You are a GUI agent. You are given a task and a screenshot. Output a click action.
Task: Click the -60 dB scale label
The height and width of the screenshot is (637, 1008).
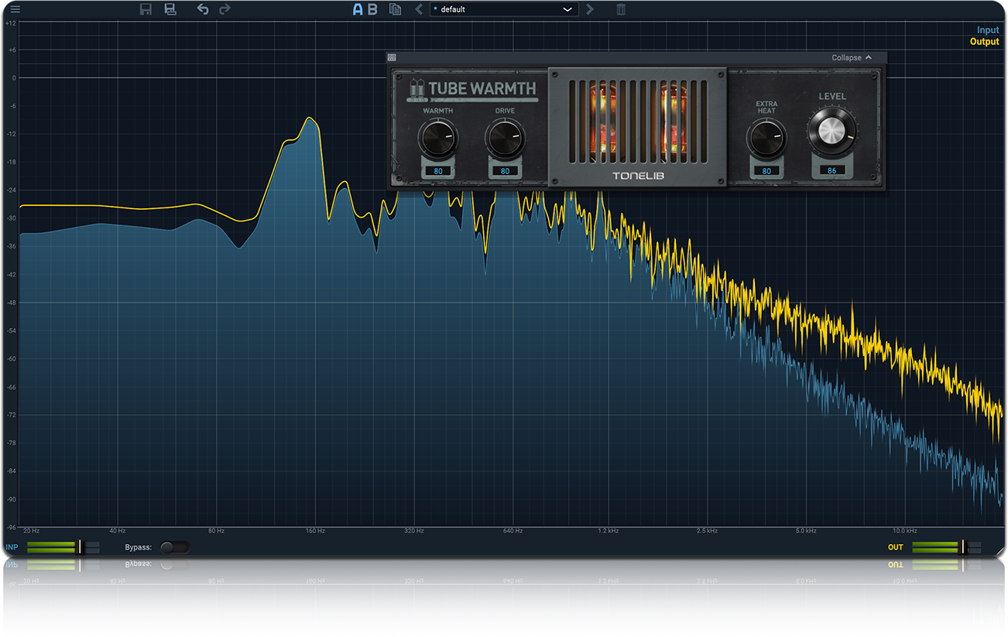[10, 359]
